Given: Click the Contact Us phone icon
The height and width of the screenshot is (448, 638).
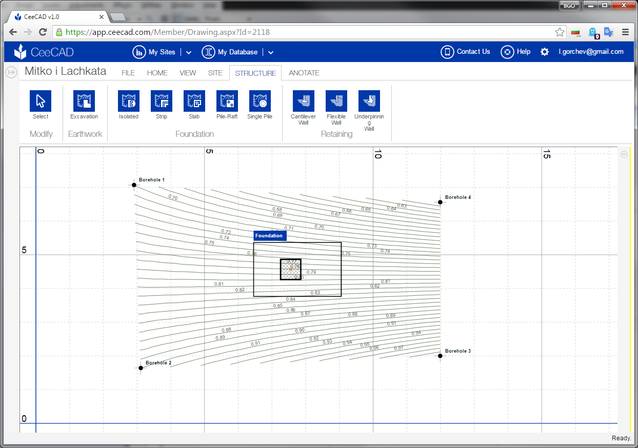Looking at the screenshot, I should (x=447, y=52).
